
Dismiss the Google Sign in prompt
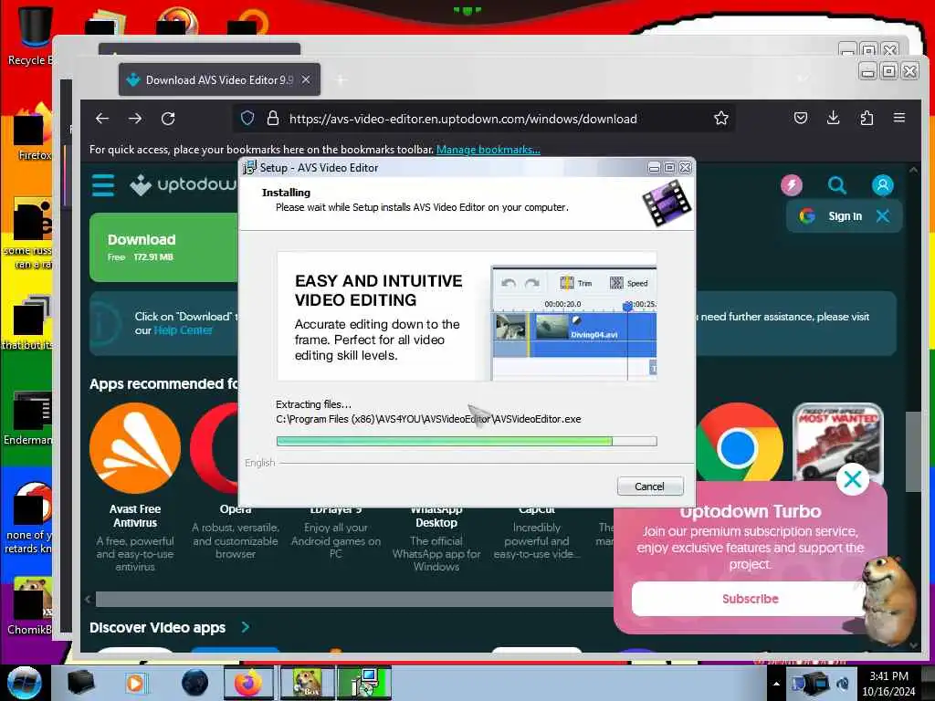(883, 215)
